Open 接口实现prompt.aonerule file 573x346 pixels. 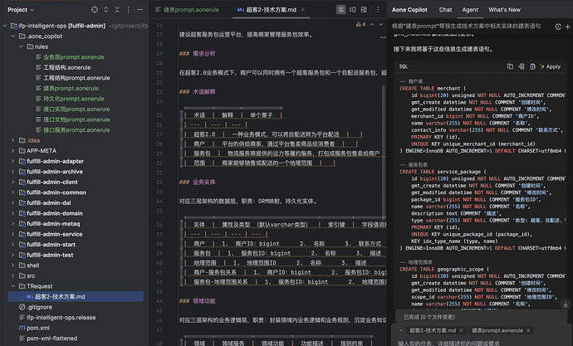(76, 110)
